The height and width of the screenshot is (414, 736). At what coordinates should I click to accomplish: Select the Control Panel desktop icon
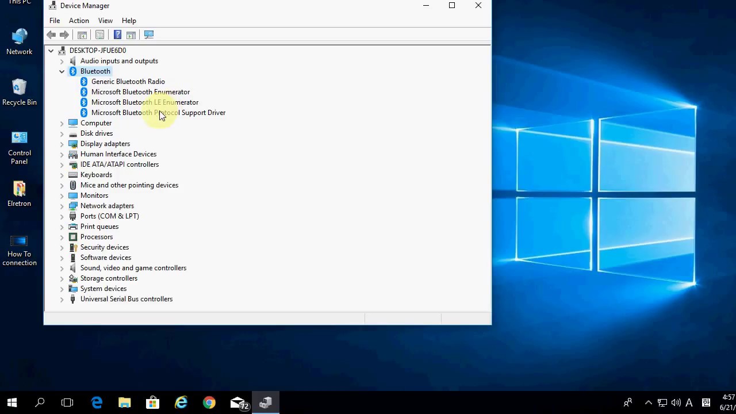19,147
